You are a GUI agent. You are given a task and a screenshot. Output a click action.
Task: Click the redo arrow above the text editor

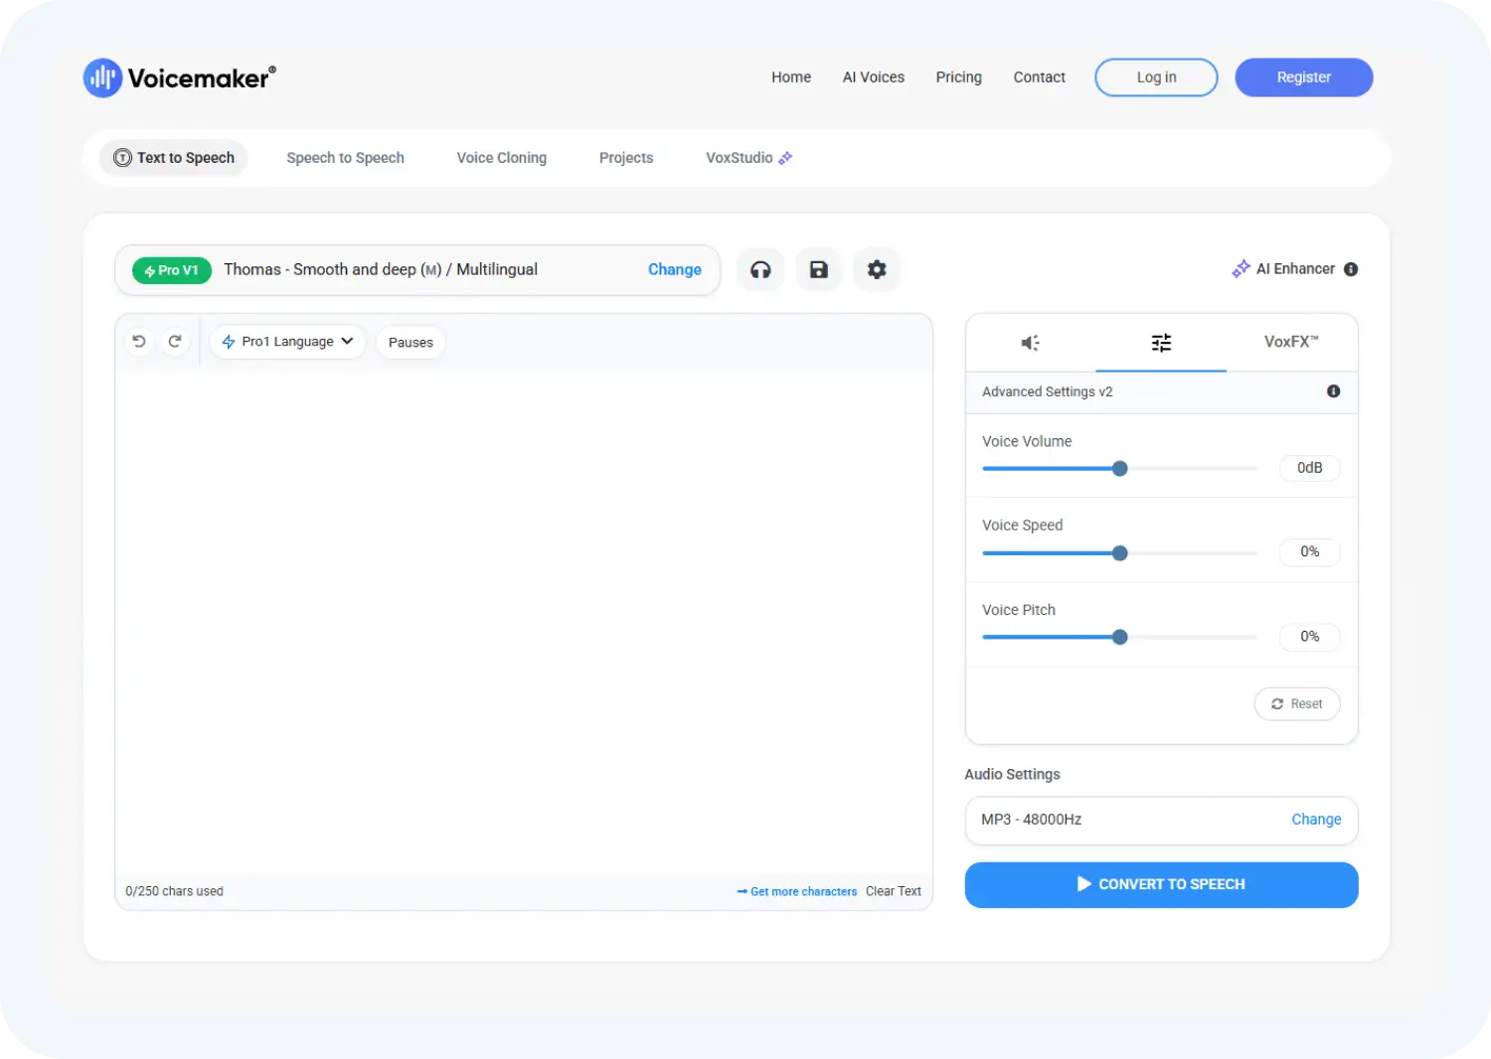175,341
